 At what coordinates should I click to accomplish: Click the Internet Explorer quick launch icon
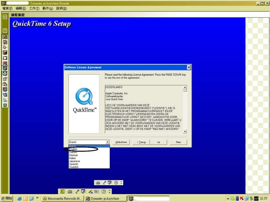click(x=20, y=198)
